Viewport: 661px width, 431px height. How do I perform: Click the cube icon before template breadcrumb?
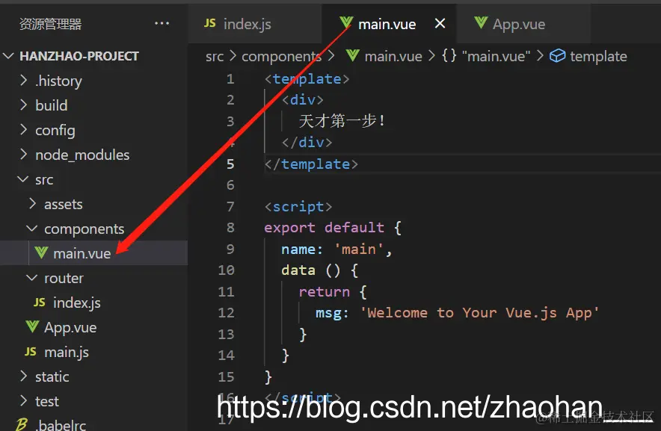pos(557,55)
